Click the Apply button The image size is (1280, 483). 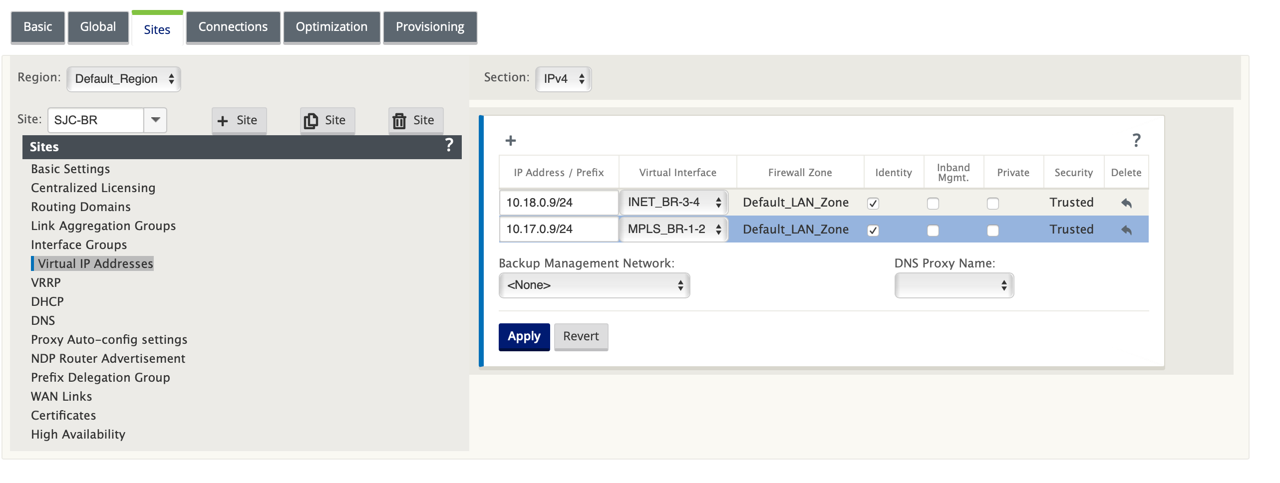coord(524,337)
